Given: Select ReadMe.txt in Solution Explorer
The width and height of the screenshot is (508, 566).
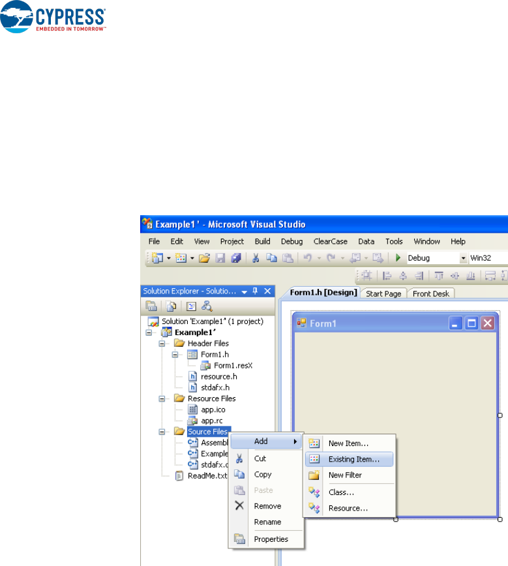Looking at the screenshot, I should 207,476.
